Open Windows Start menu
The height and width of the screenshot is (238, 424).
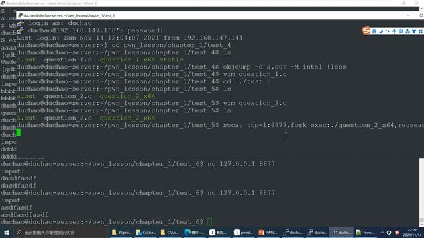pos(6,232)
